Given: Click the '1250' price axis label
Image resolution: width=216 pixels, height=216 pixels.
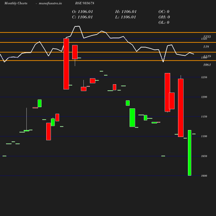Looking at the screenshot, I should tap(204, 77).
